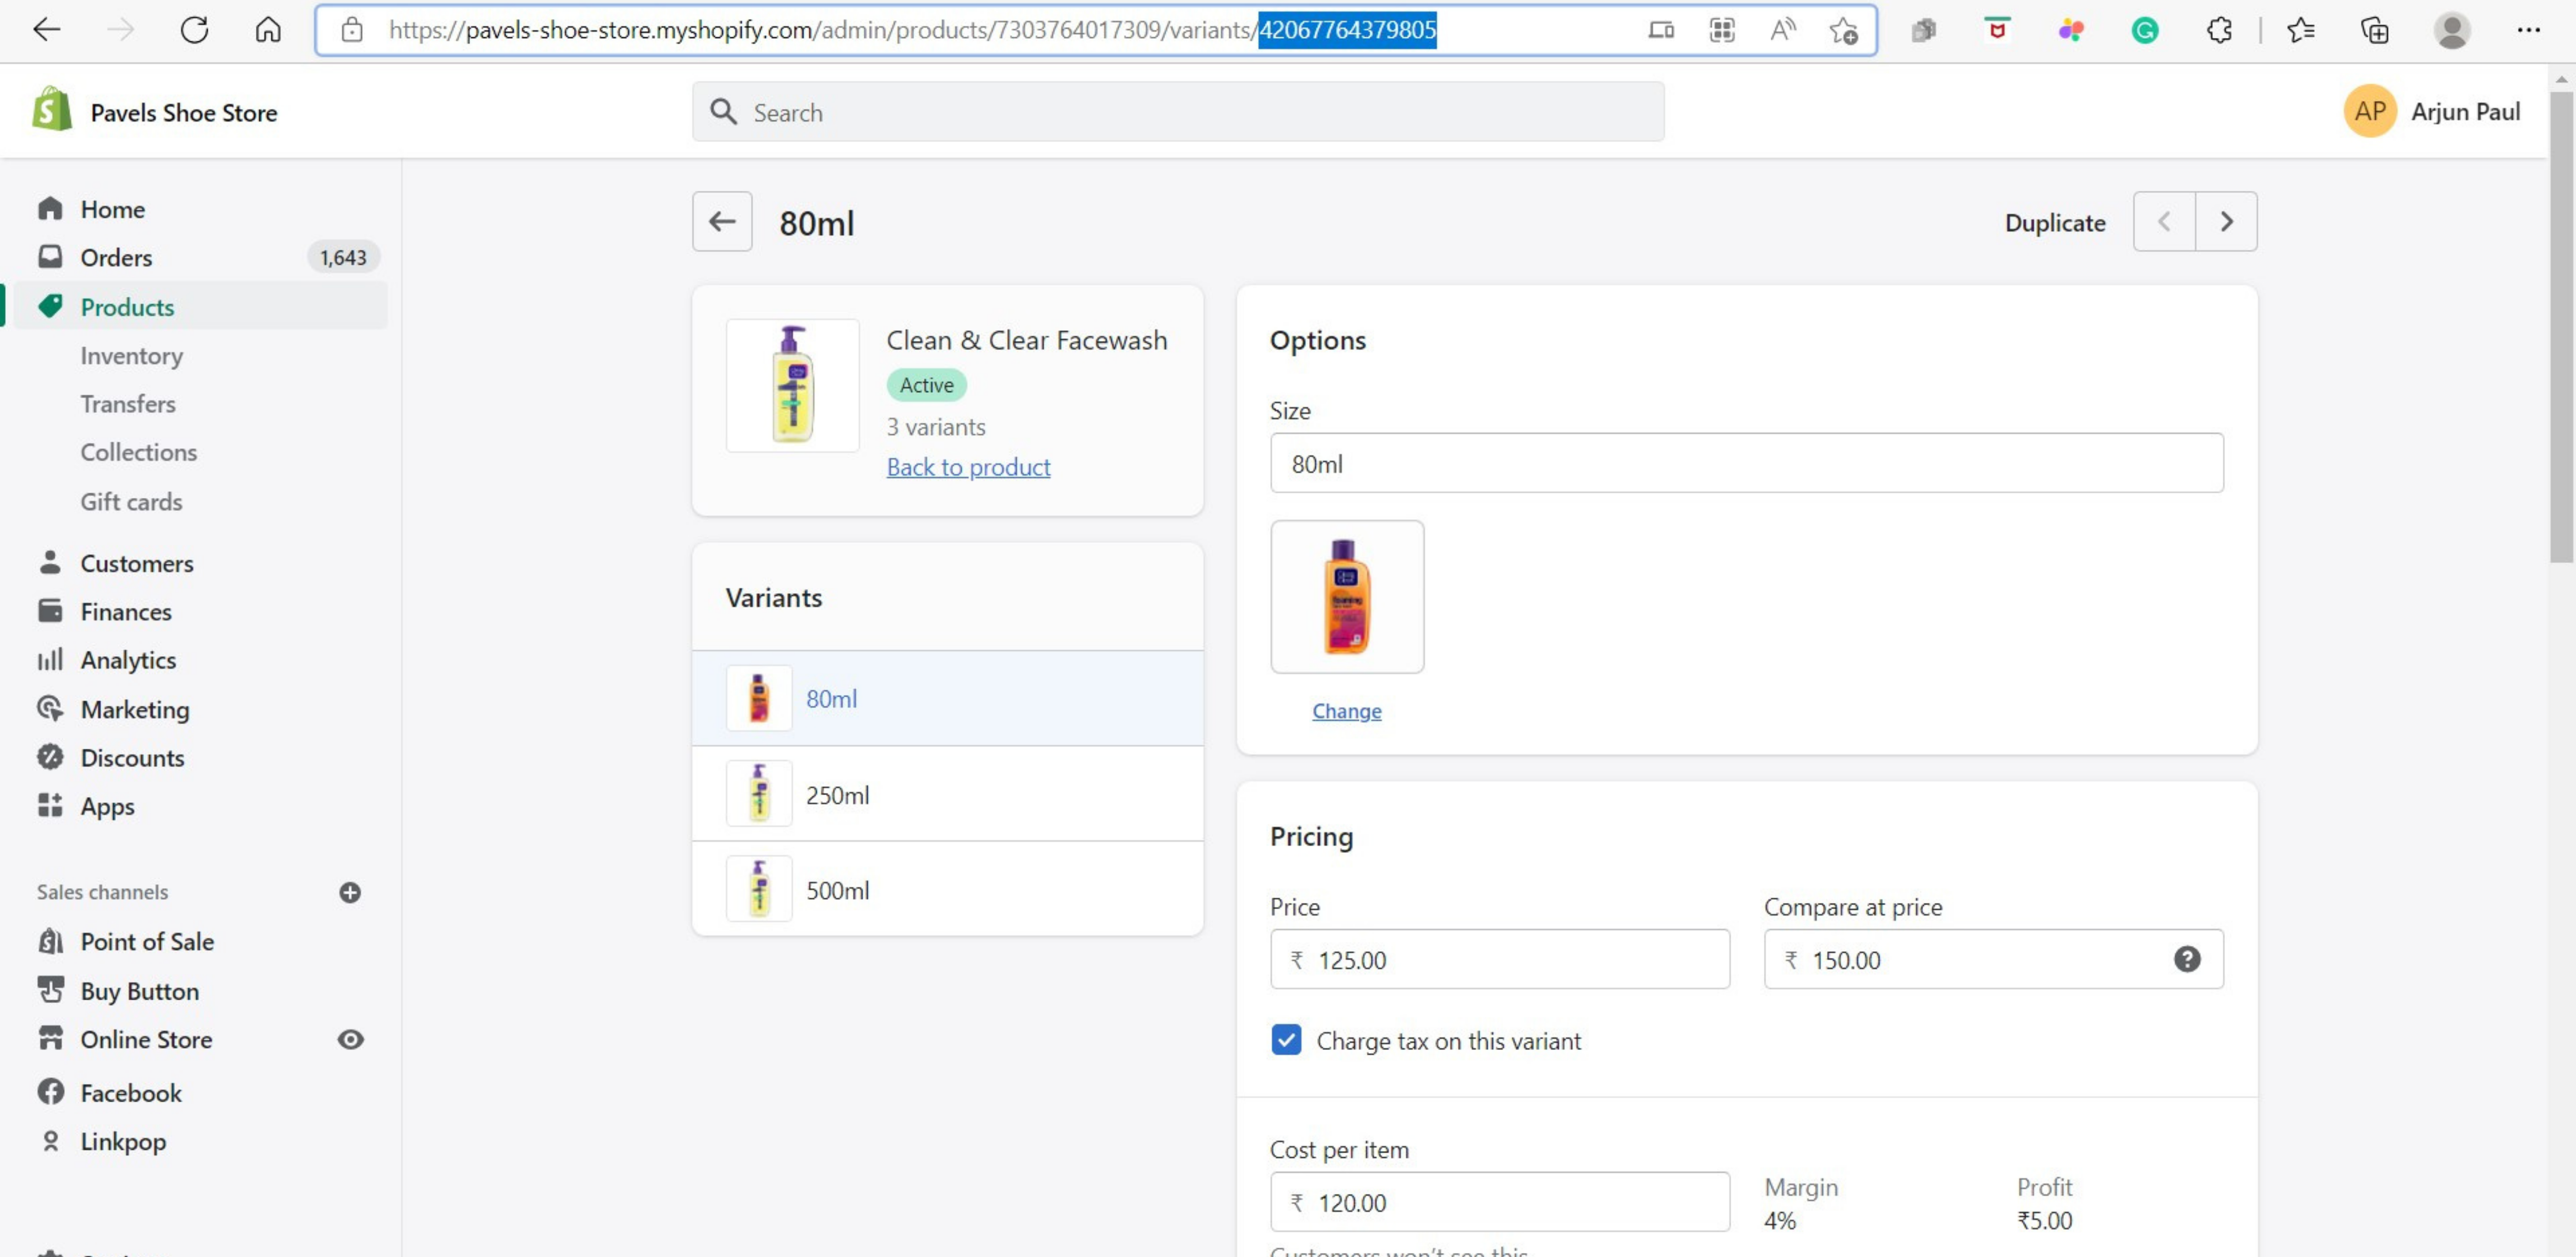Add a sales channel plus icon
2576x1257 pixels.
(x=350, y=892)
